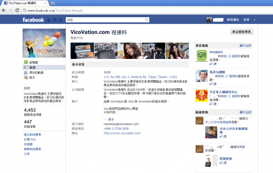Open the friend requests icon in the header

[49, 20]
